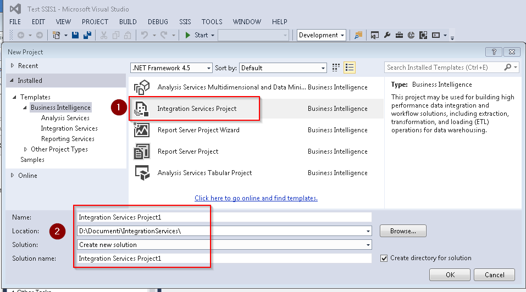Viewport: 526px width, 292px height.
Task: Expand the Online section
Action: pos(13,175)
